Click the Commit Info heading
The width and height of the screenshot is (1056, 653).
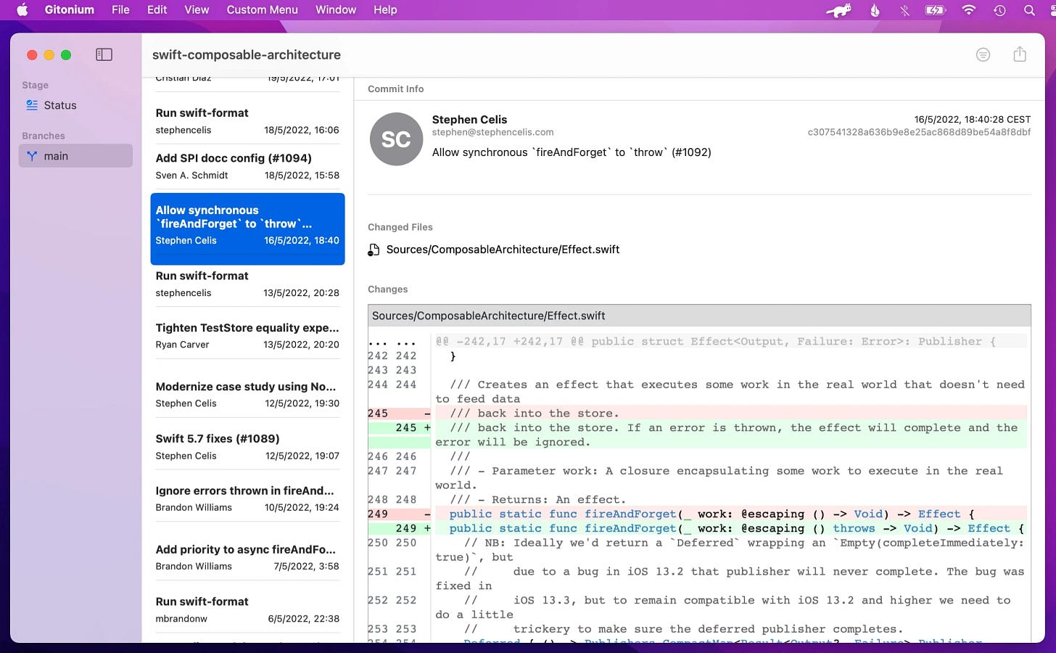(395, 89)
